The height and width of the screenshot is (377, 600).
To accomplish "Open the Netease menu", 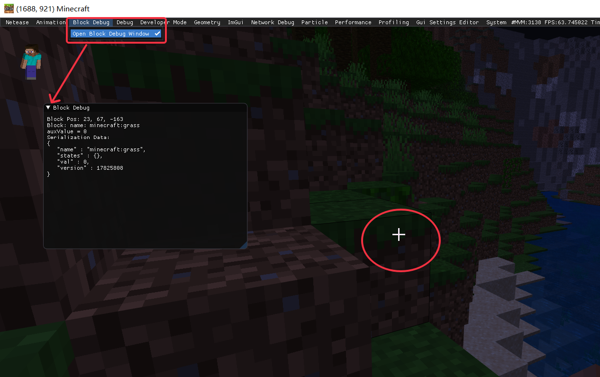I will [17, 22].
